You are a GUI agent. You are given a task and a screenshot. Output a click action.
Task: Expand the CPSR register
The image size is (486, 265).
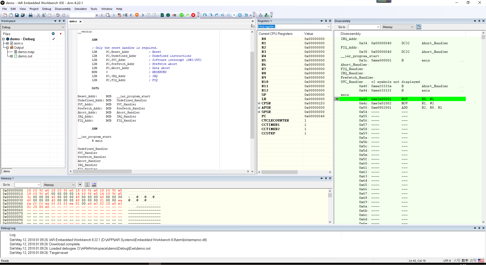point(259,103)
